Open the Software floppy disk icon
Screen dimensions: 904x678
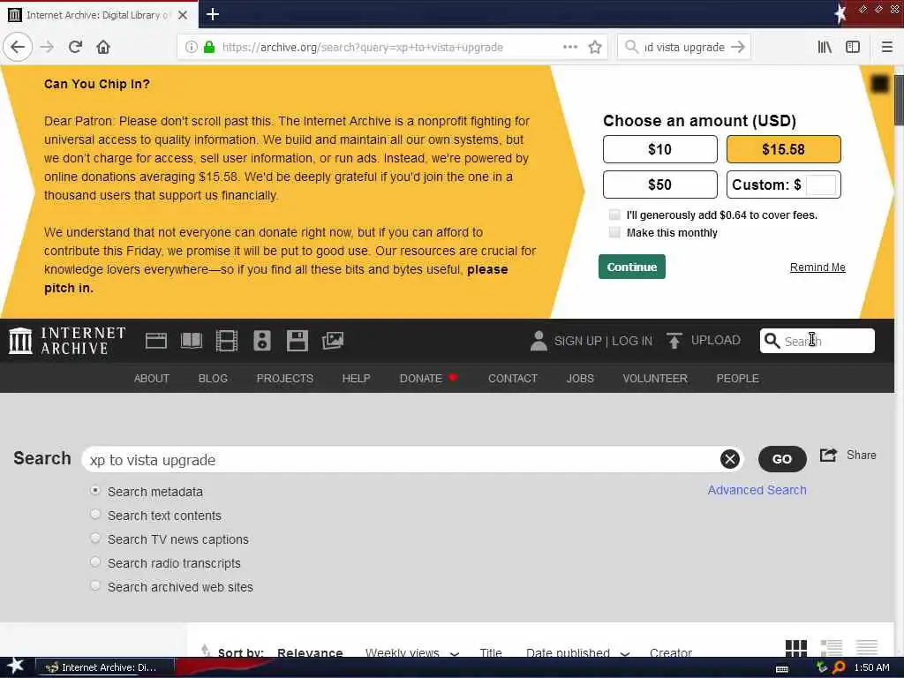[x=297, y=341]
